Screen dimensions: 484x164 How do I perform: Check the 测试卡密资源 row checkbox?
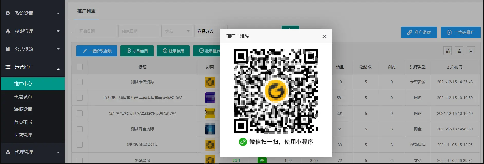point(80,82)
